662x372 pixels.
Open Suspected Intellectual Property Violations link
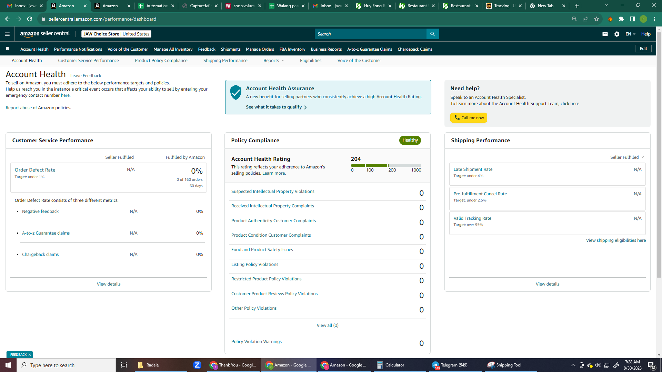[x=273, y=191]
